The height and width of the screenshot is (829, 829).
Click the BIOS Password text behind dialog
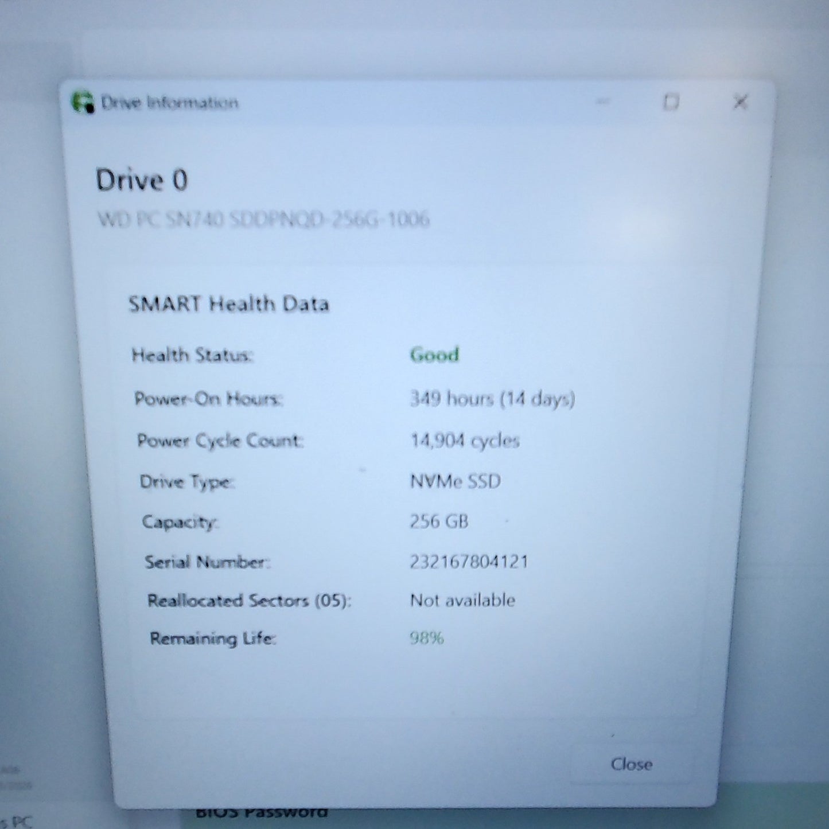coord(262,812)
